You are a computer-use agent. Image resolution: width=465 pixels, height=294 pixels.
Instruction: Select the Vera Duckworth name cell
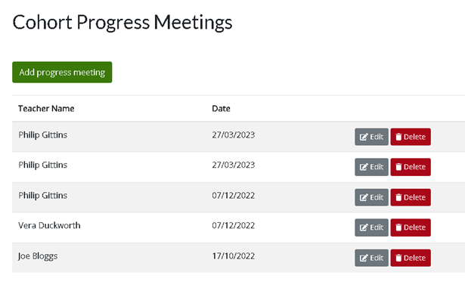49,225
